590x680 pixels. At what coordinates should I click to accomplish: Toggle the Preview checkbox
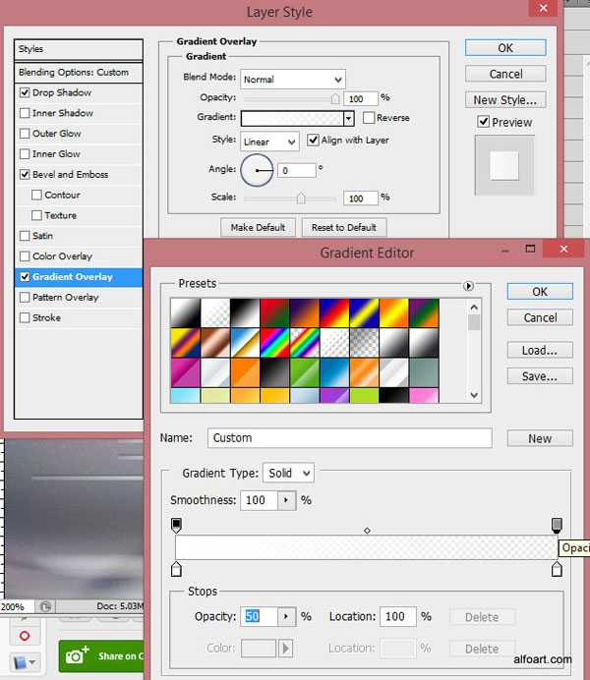click(x=483, y=122)
